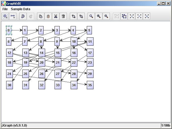Bring selection to front icon
The width and height of the screenshot is (172, 129).
click(73, 16)
